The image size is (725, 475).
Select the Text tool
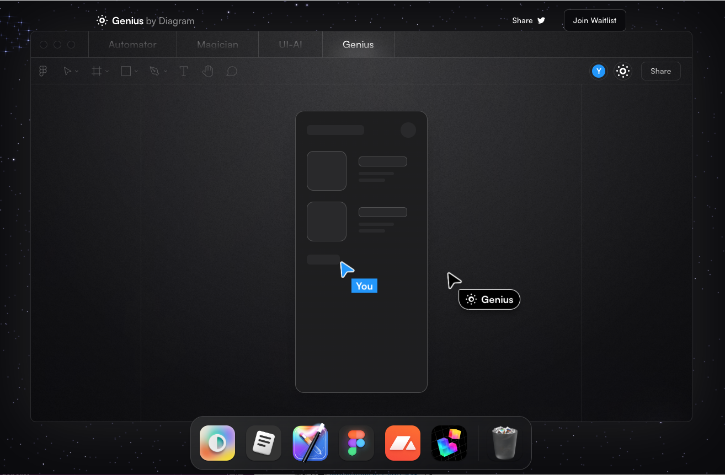pos(184,71)
